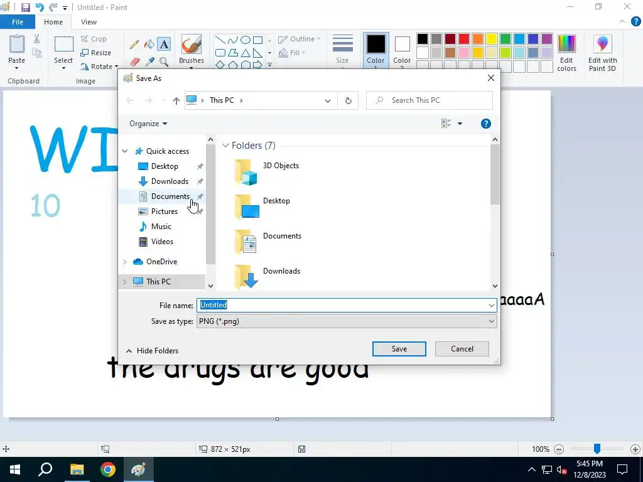Click the Size line thickness tool

tap(342, 50)
